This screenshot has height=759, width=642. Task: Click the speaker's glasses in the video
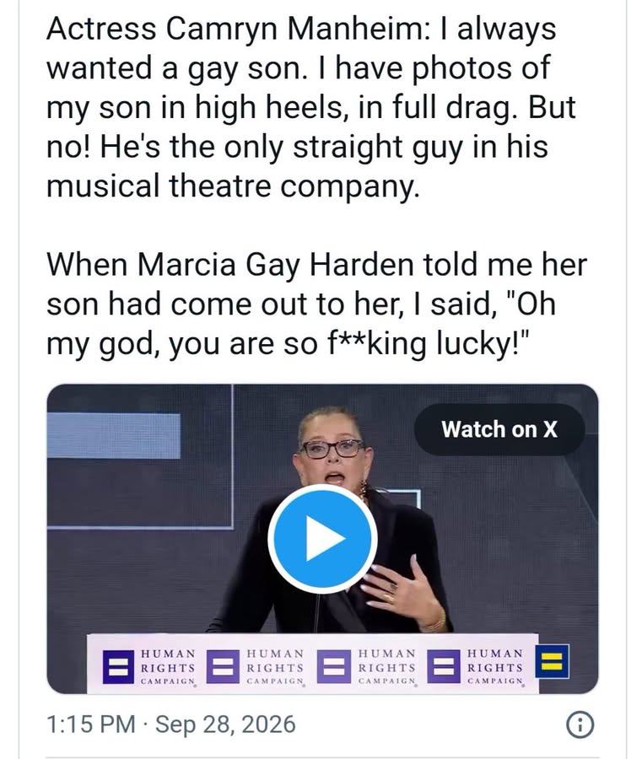coord(332,449)
